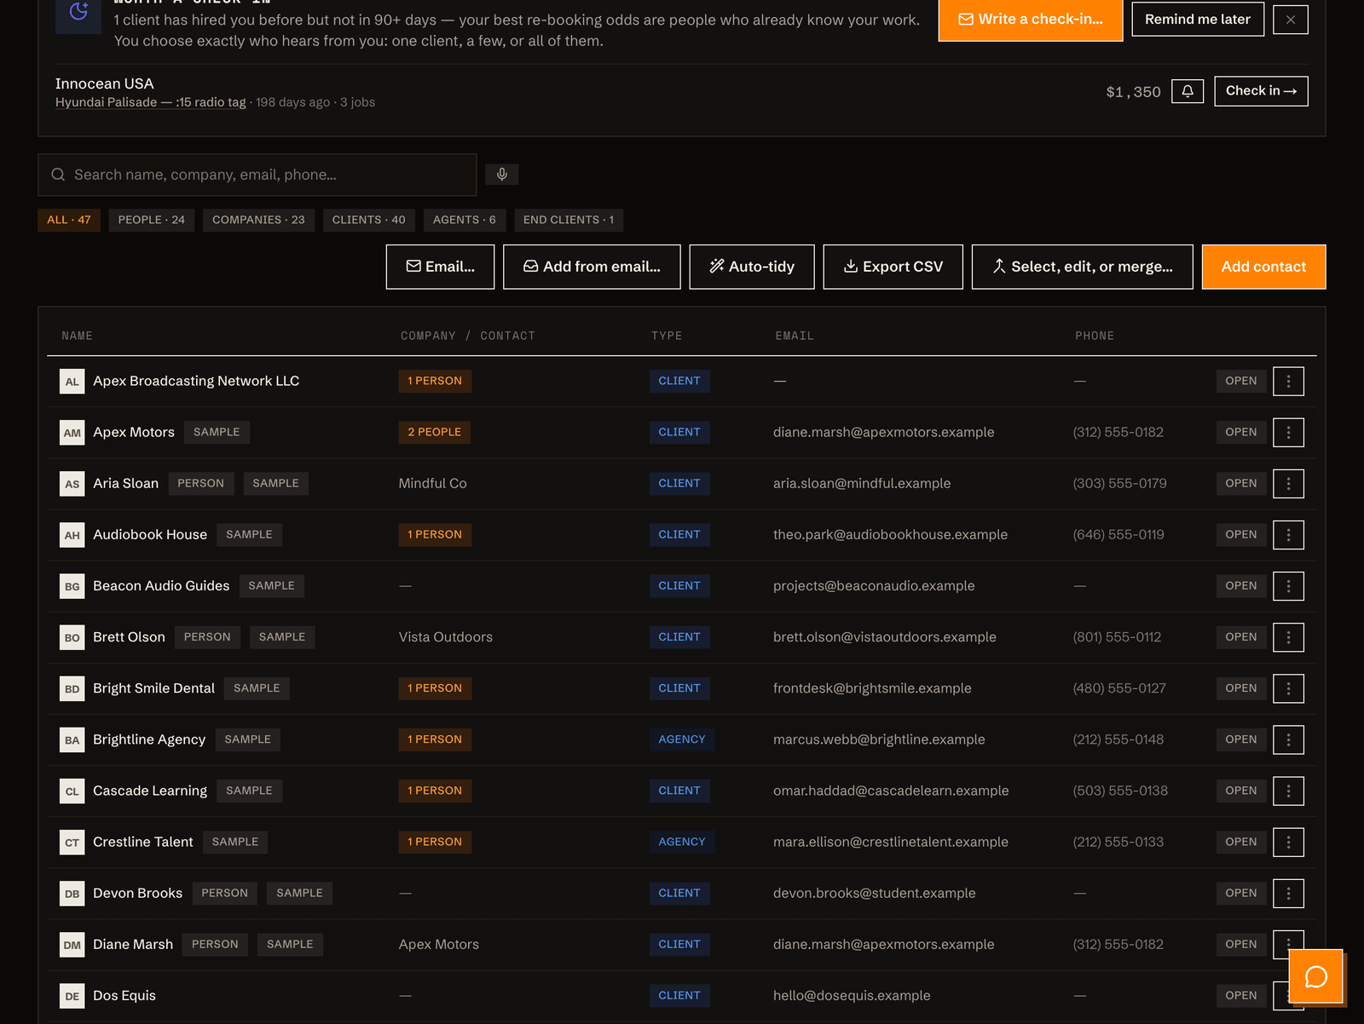Screen dimensions: 1364x1024
Task: Click the bell reminder icon for Innocean USA
Action: [1188, 91]
